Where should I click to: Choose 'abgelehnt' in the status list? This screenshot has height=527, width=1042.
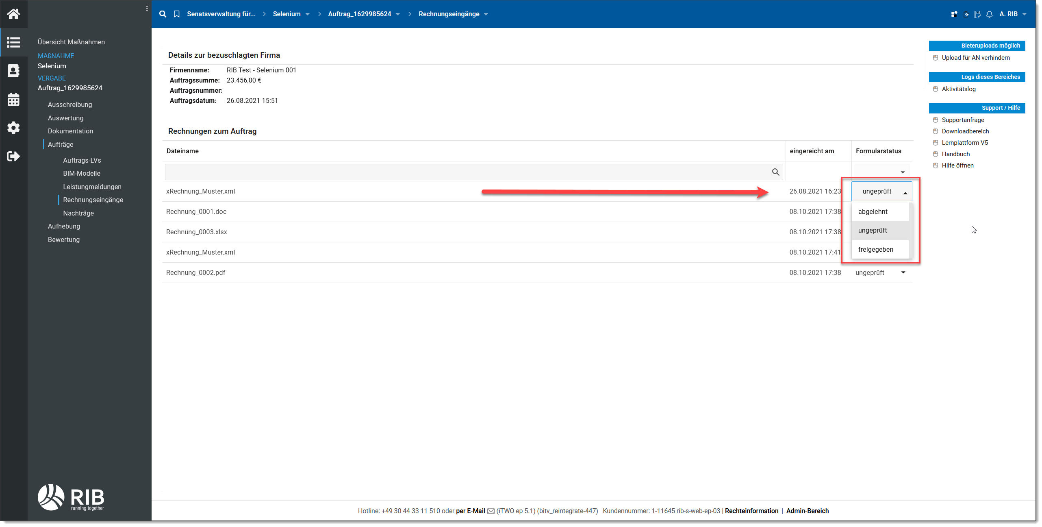pyautogui.click(x=873, y=211)
